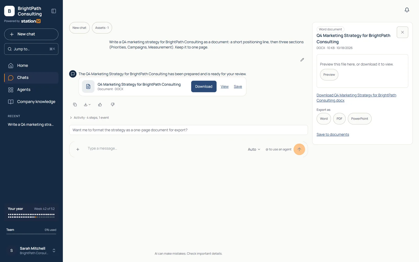
Task: Expand Sarah Mitchell account switcher
Action: click(54, 250)
